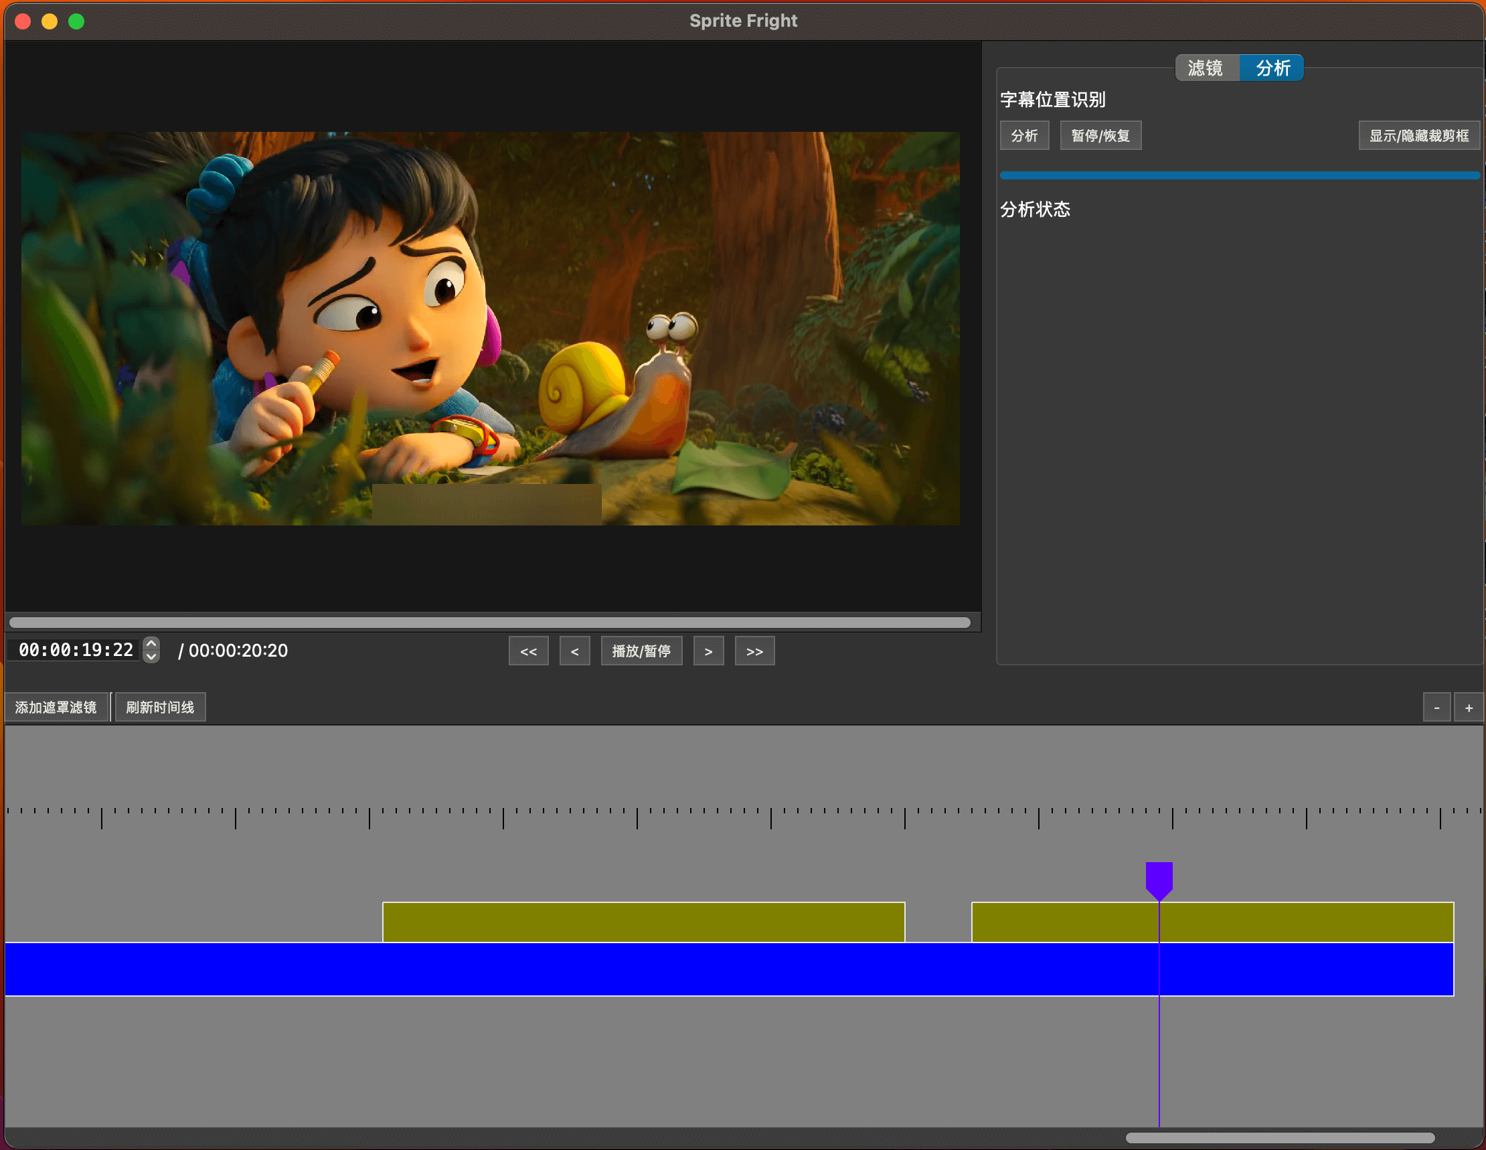Click the video seek slider below preview
This screenshot has height=1150, width=1486.
point(490,622)
